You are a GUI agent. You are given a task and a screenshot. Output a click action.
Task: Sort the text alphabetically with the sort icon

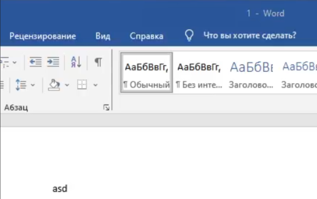(76, 62)
